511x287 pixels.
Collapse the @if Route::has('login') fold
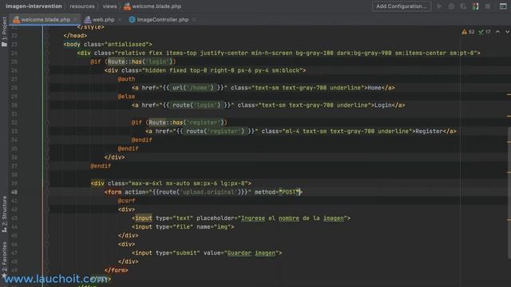click(x=47, y=61)
